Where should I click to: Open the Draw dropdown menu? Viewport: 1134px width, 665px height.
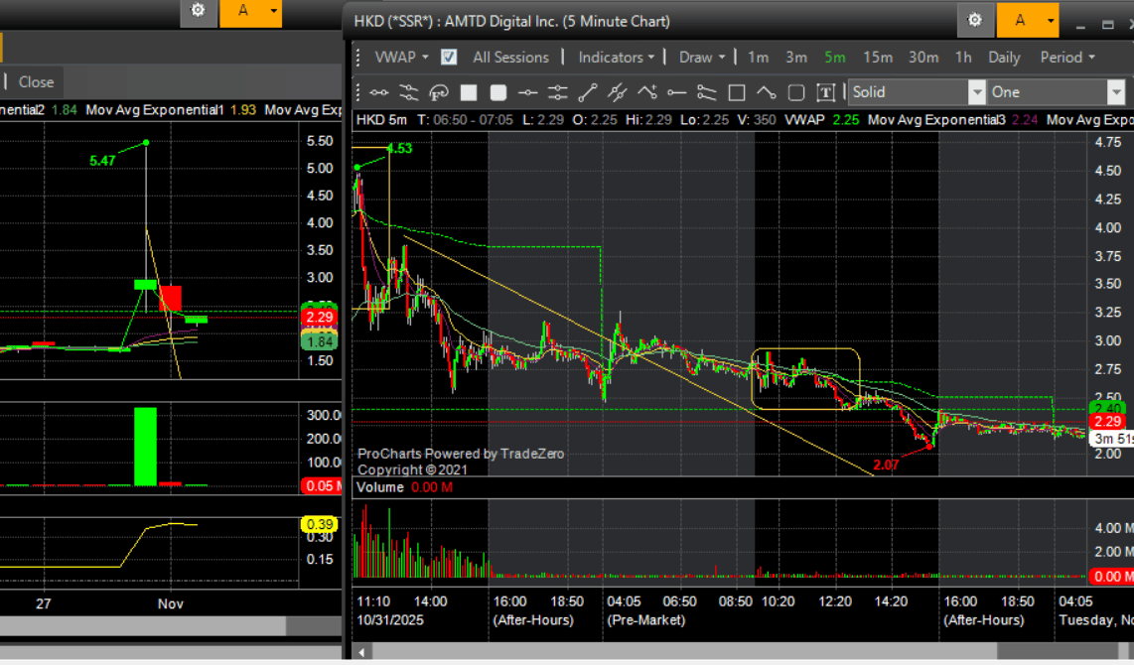click(x=702, y=58)
